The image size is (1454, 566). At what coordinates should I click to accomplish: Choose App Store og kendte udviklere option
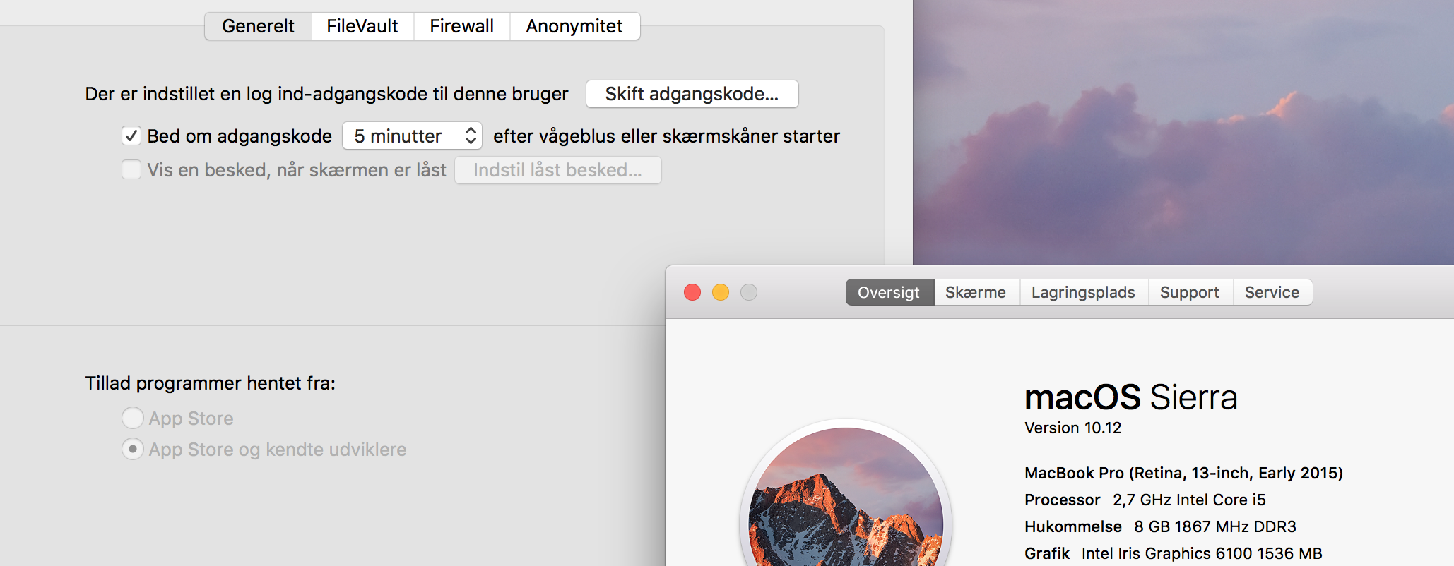(133, 449)
